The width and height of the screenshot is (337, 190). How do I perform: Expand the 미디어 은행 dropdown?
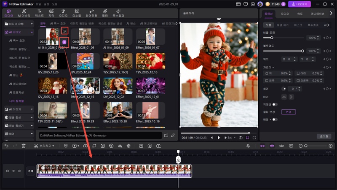(32, 23)
